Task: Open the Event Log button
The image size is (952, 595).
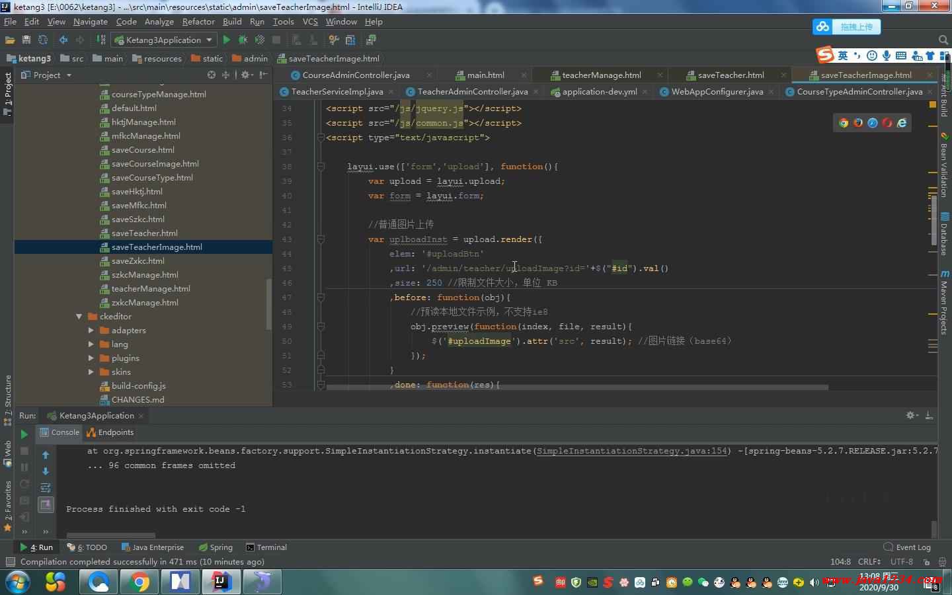Action: (907, 547)
